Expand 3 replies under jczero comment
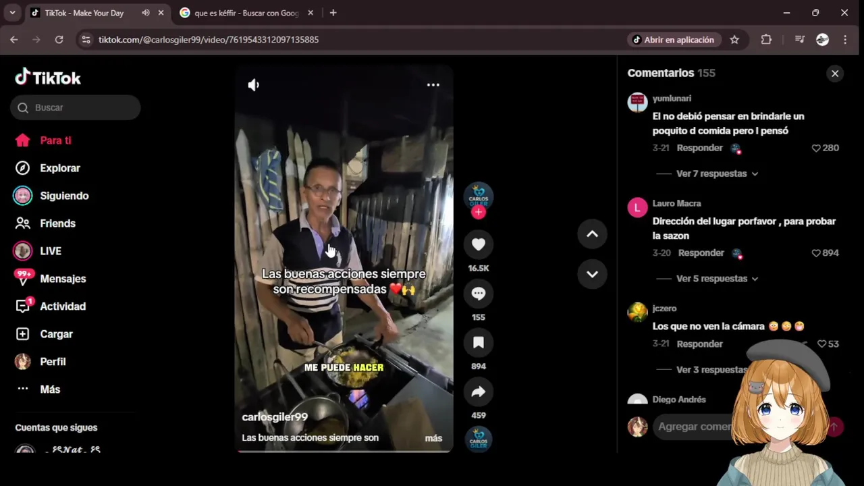The height and width of the screenshot is (486, 864). (711, 370)
